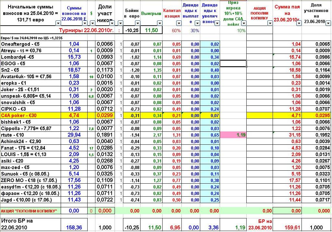Click the Avatar4uk- 10$ = €7,56 cell

click(x=31, y=77)
